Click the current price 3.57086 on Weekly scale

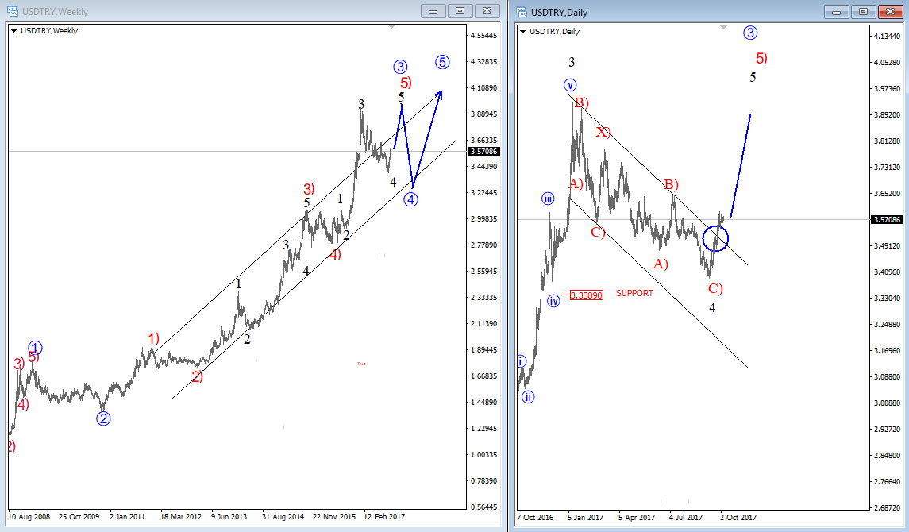(483, 151)
